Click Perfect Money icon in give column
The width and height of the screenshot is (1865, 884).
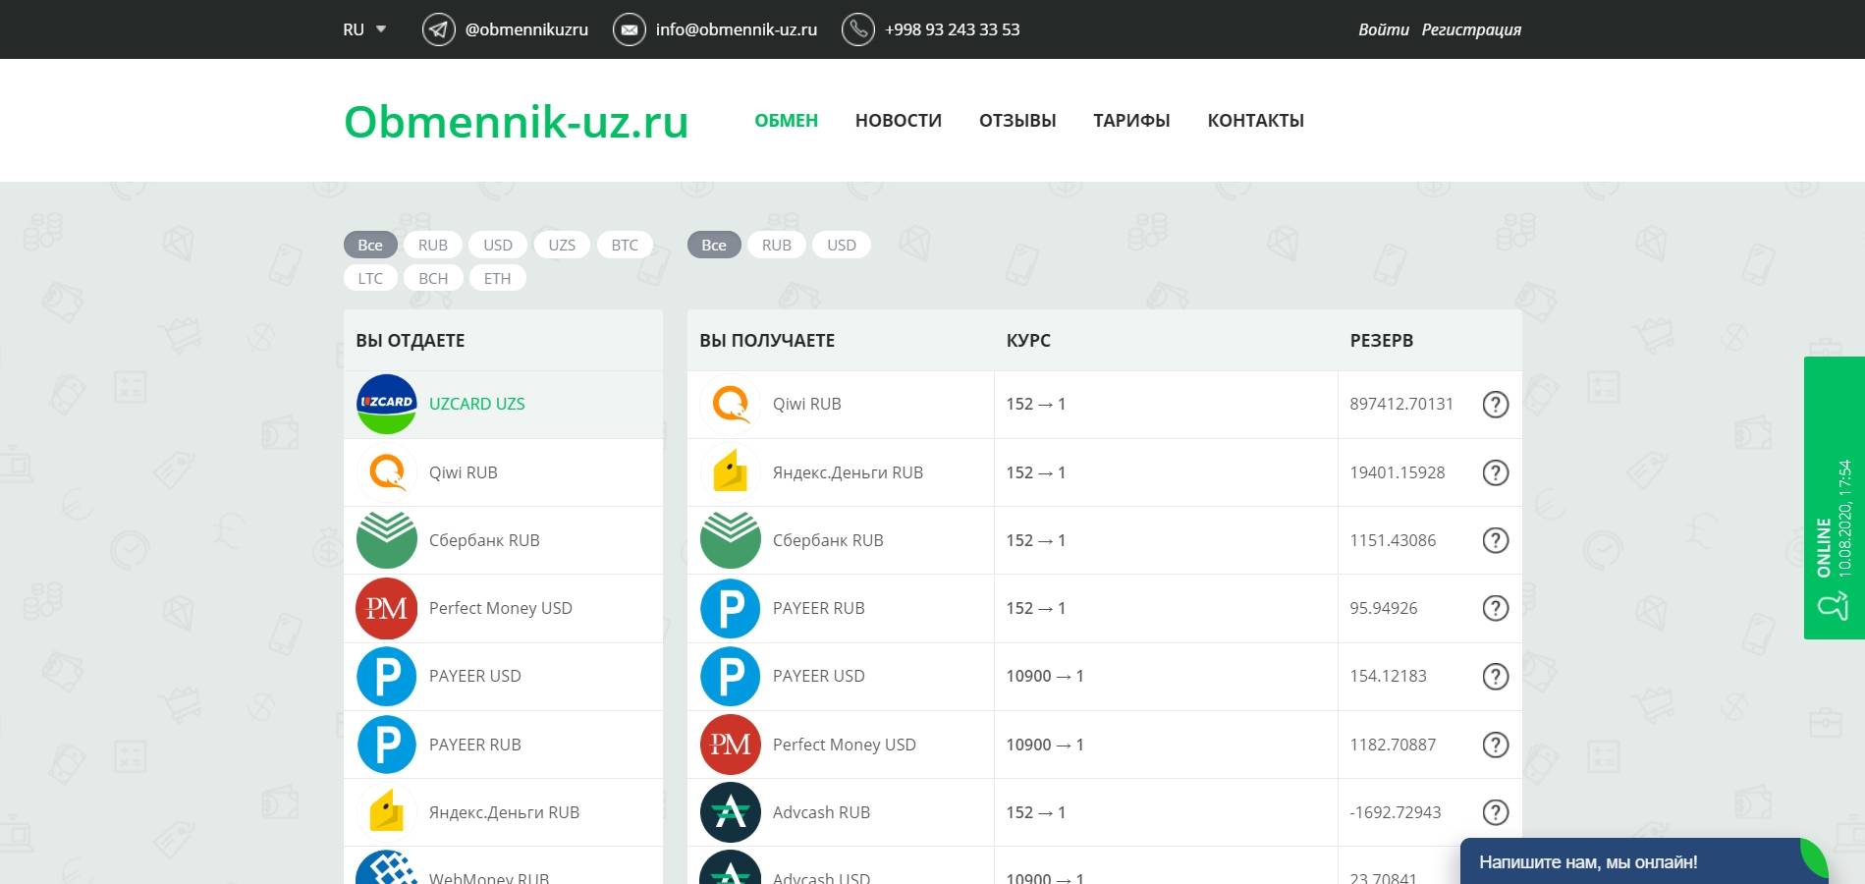point(387,608)
